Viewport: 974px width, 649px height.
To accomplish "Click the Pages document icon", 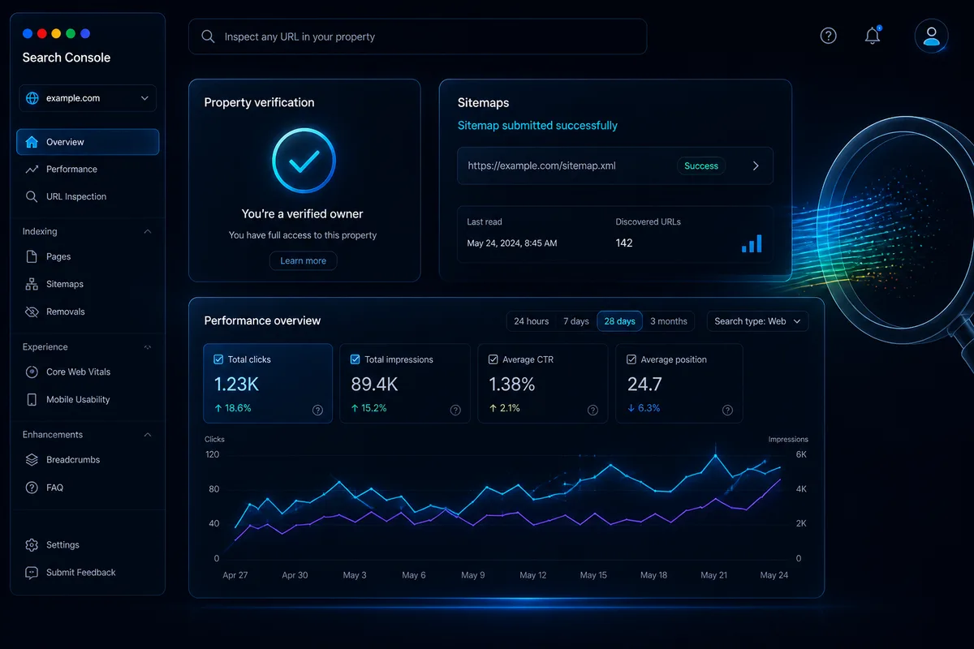I will click(32, 256).
